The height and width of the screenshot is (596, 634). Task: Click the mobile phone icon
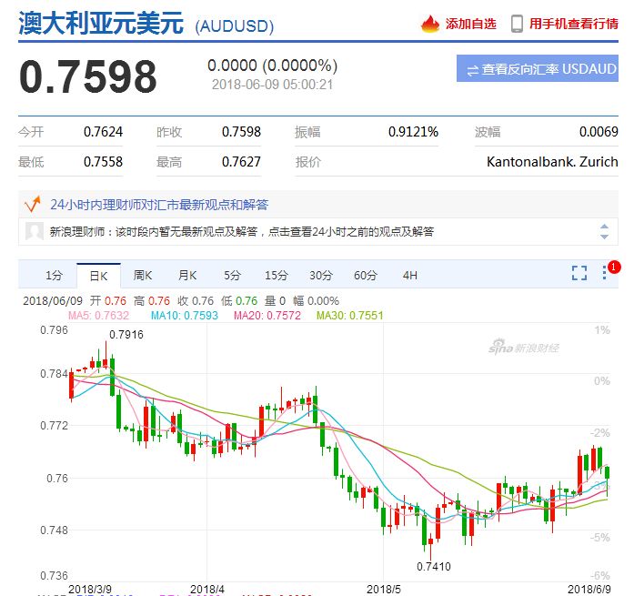coord(517,24)
